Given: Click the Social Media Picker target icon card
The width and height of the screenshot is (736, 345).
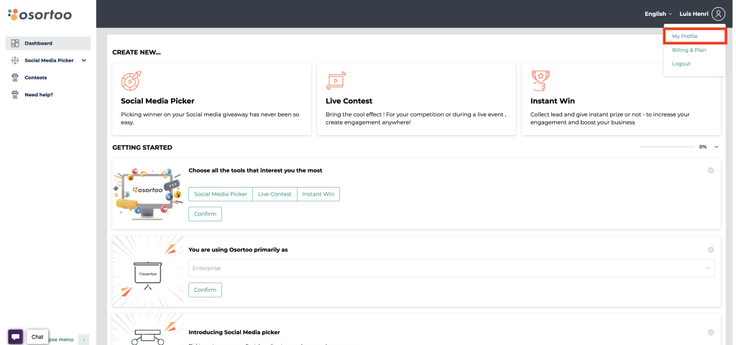Looking at the screenshot, I should (x=131, y=80).
